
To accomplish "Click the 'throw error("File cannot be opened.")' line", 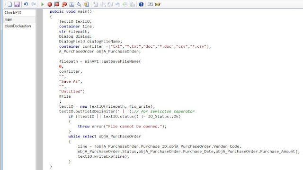I will tap(122, 127).
